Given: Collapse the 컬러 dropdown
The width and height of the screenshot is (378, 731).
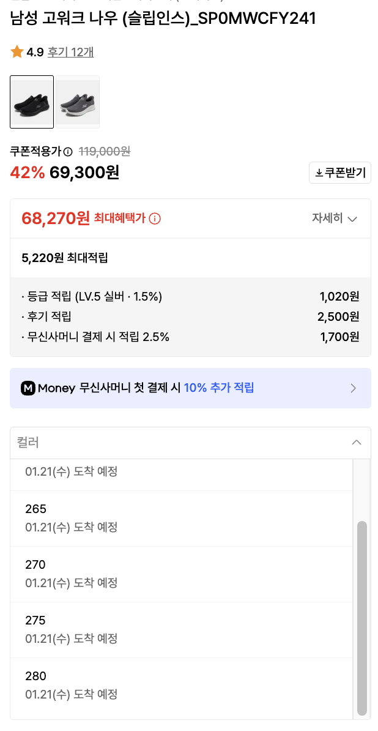Looking at the screenshot, I should click(x=357, y=443).
